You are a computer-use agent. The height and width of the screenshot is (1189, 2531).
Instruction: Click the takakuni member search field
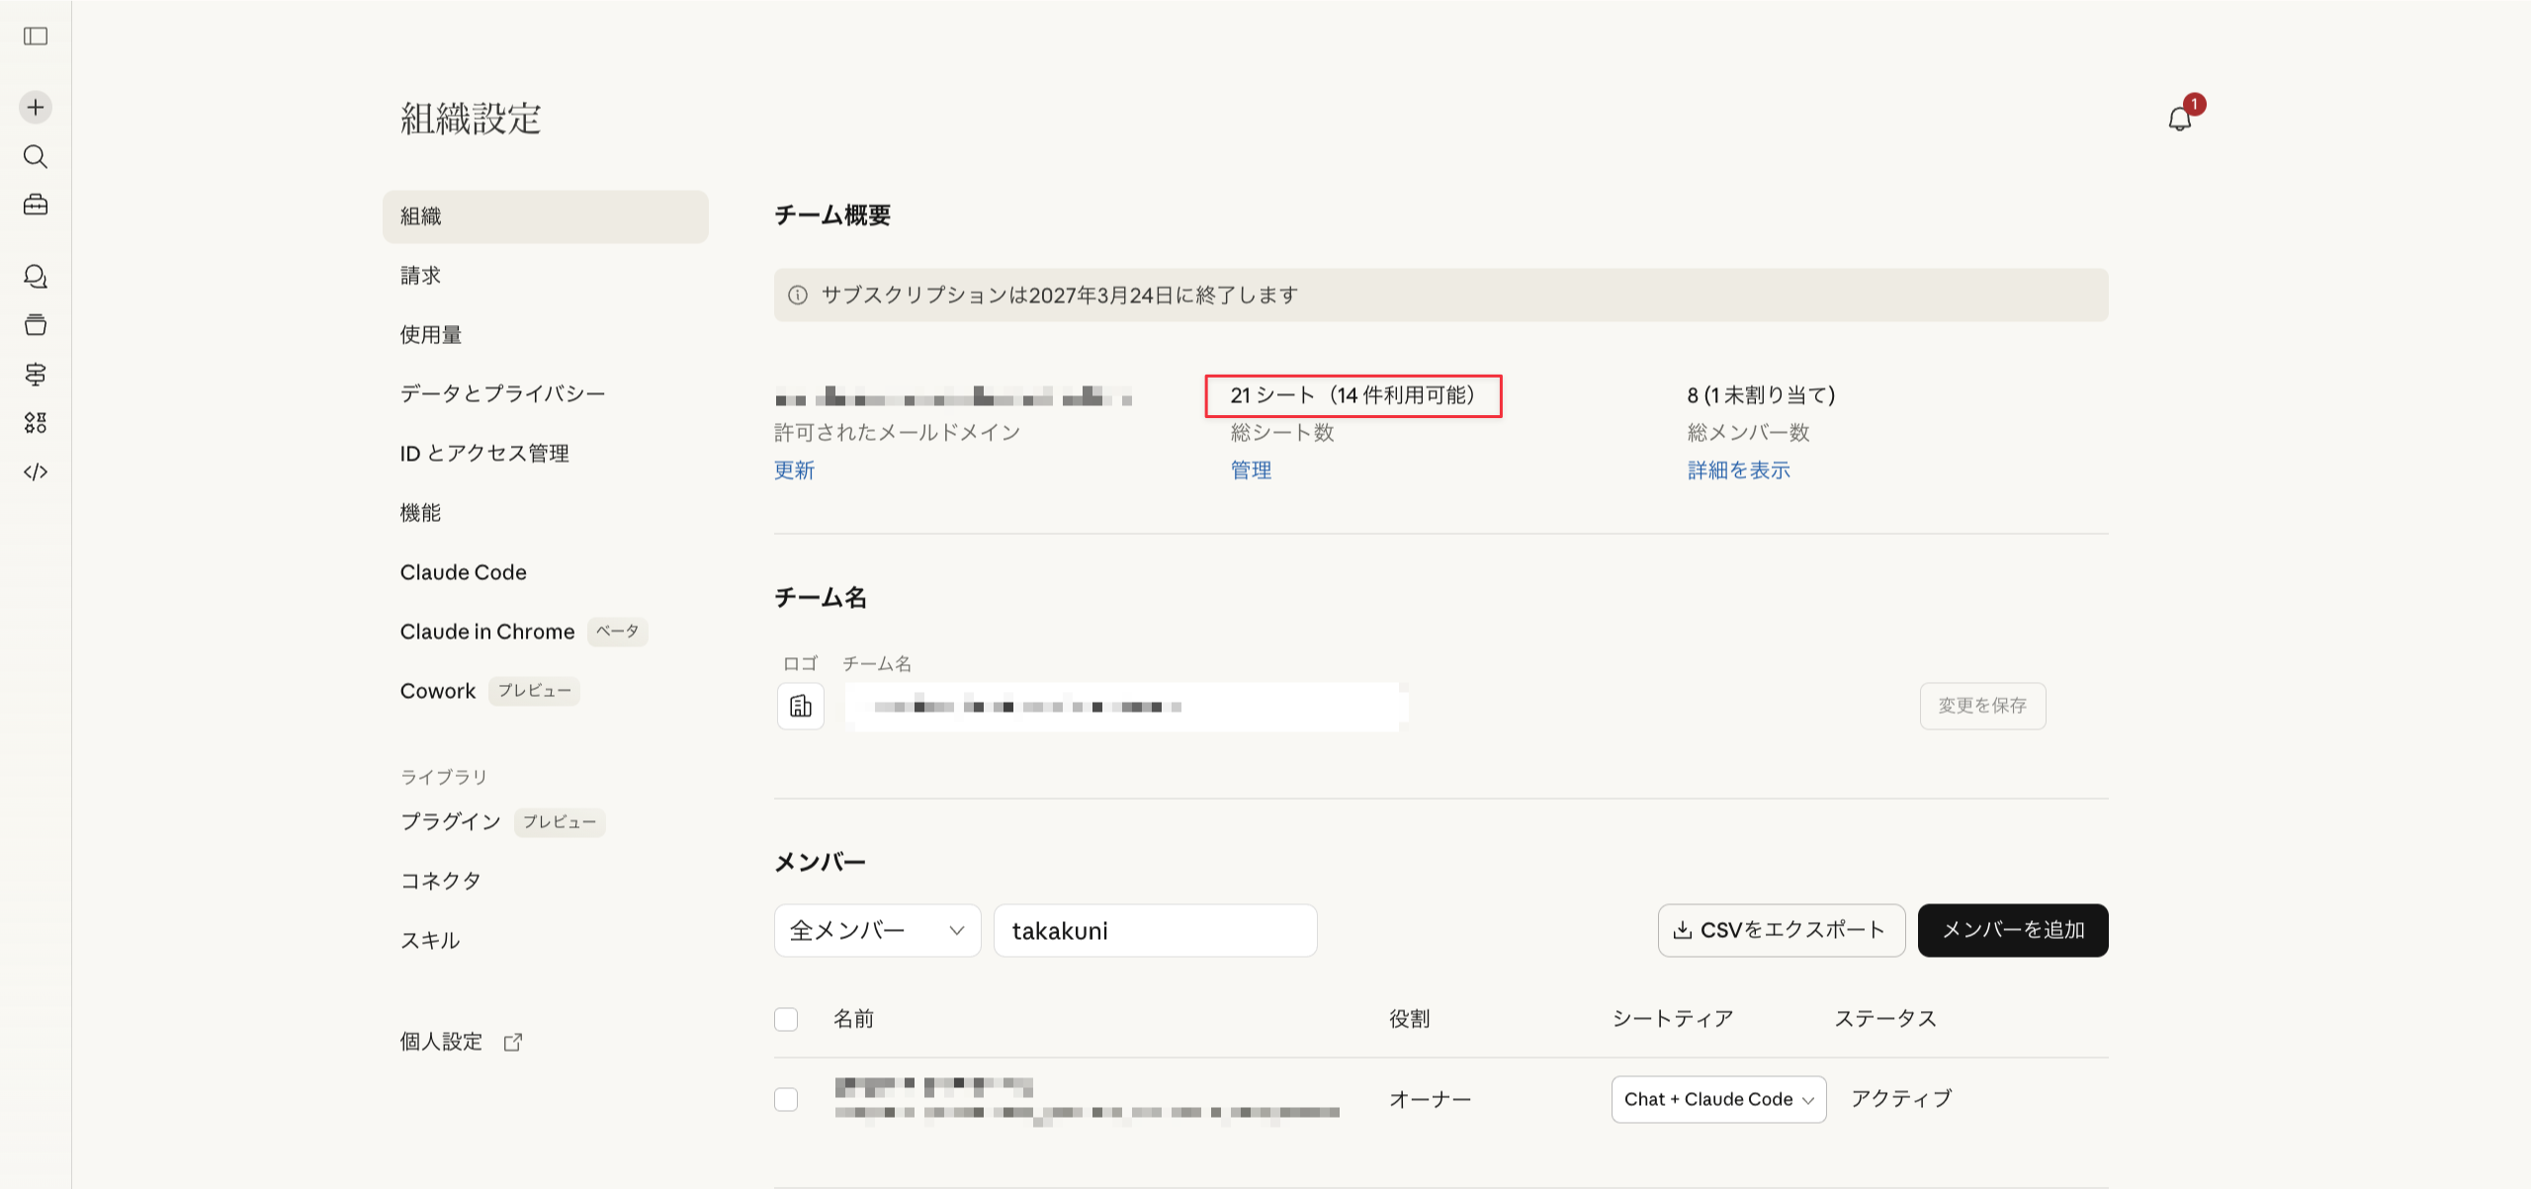click(1155, 930)
